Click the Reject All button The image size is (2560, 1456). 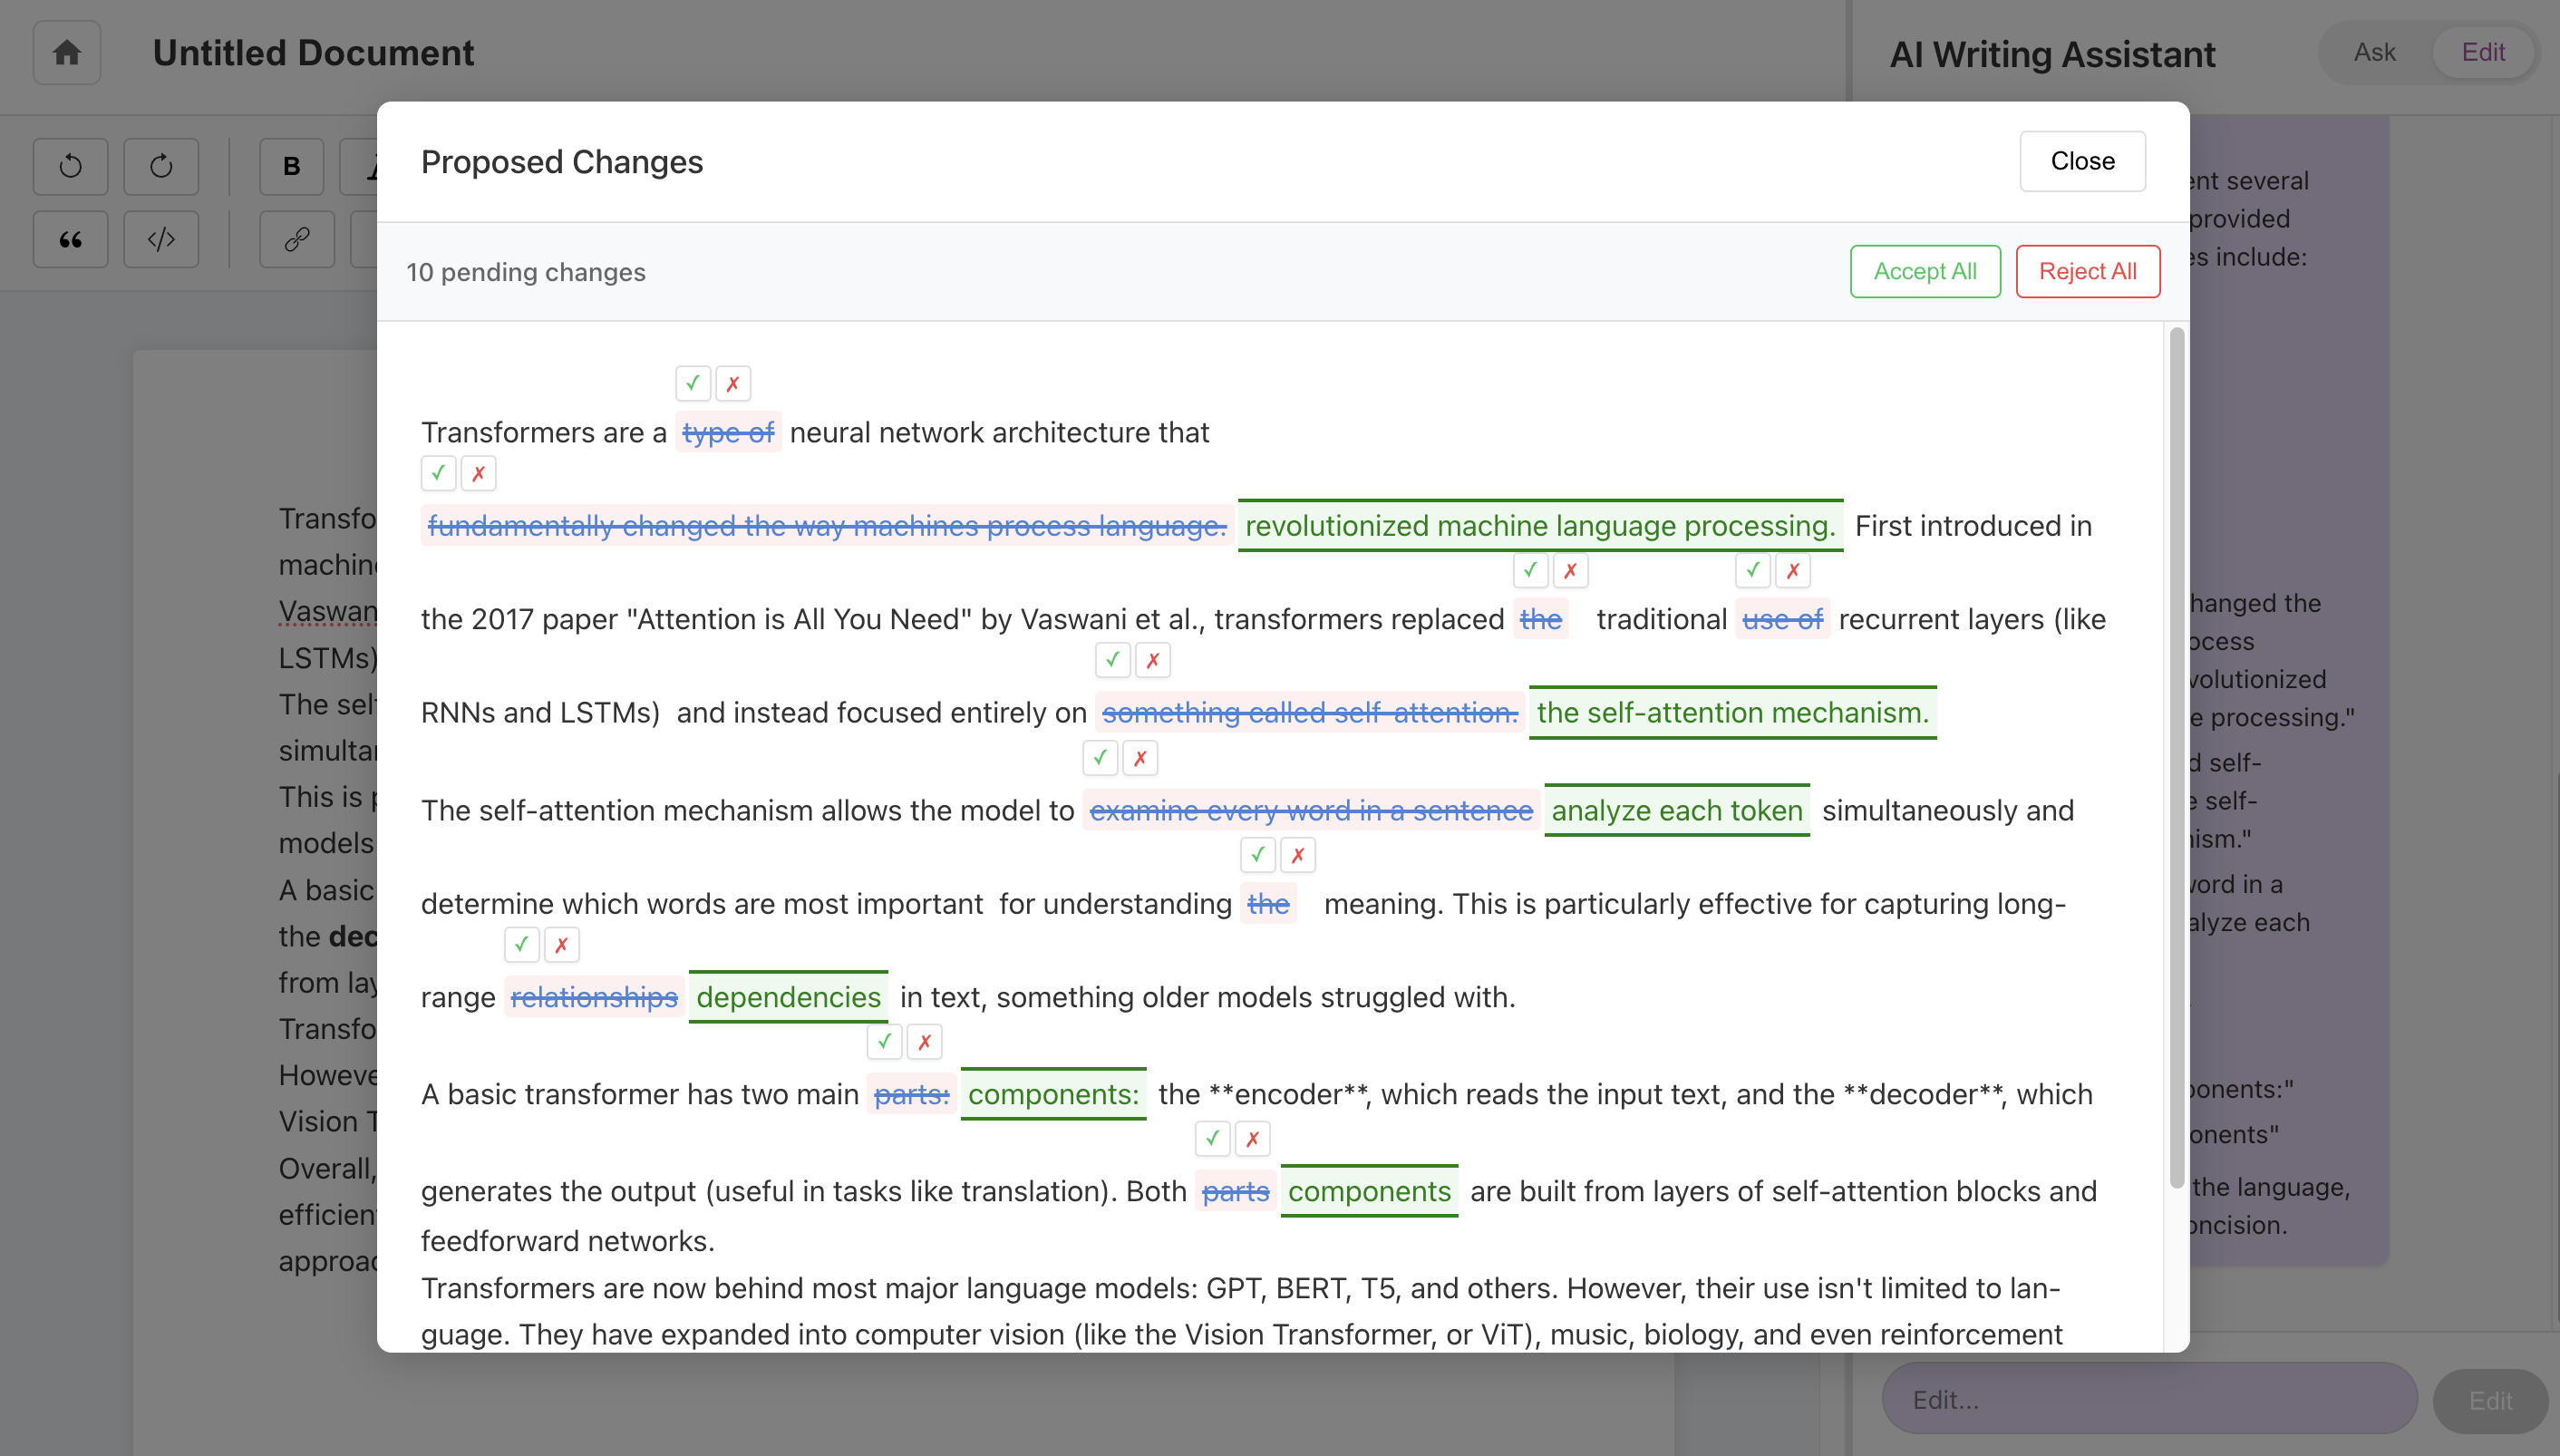[2087, 271]
